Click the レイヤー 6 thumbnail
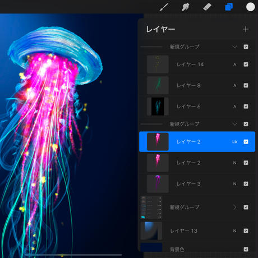 pyautogui.click(x=158, y=107)
